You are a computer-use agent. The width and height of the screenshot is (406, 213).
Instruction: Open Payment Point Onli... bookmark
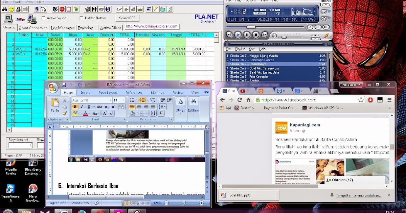click(x=280, y=108)
